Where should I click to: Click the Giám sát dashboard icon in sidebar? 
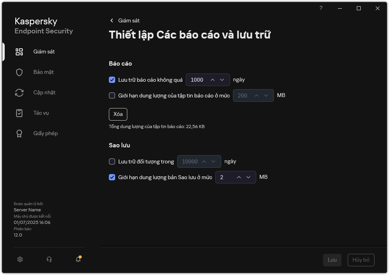pos(19,52)
